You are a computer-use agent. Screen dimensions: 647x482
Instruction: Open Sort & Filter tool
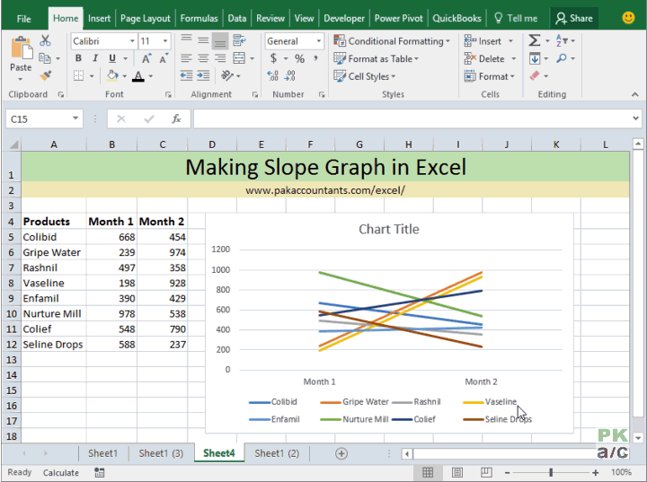pyautogui.click(x=562, y=40)
